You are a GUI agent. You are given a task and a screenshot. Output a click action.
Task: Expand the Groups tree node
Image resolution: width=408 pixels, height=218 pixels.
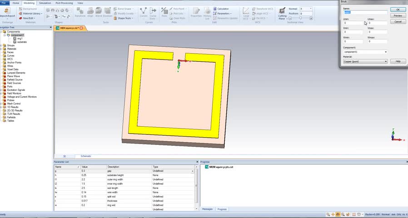point(1,45)
